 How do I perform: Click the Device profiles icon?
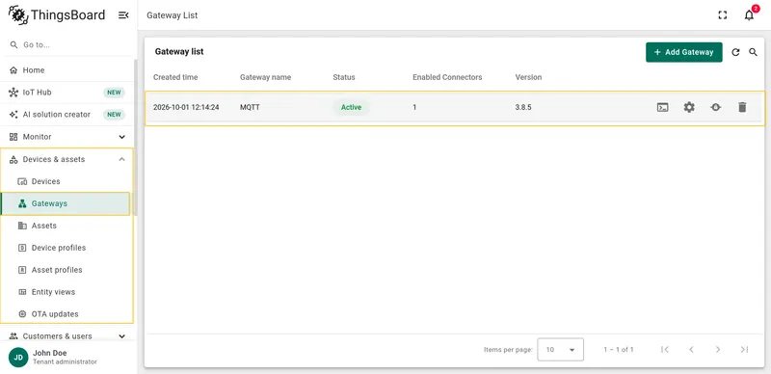[22, 248]
